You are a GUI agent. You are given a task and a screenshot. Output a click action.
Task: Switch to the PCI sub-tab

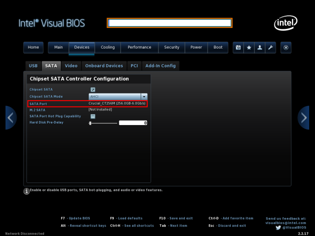[x=134, y=66]
